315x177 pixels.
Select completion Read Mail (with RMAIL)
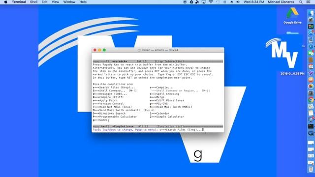click(171, 107)
